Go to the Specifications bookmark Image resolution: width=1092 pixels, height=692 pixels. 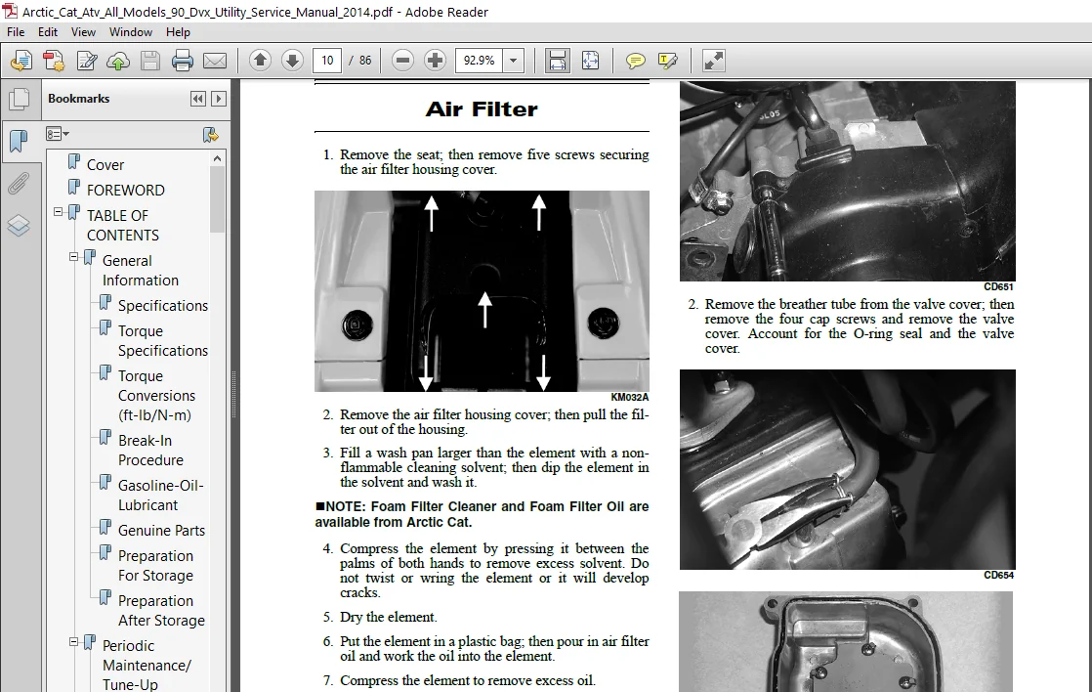click(163, 305)
